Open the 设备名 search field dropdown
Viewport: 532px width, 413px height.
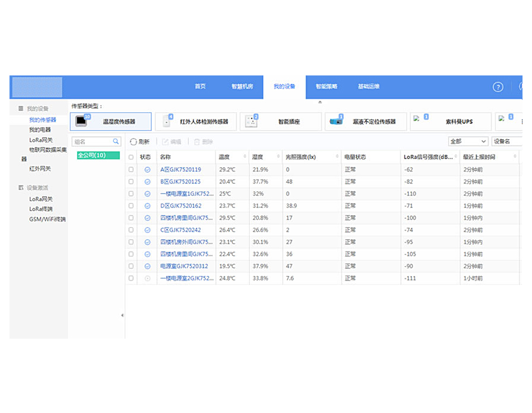pos(506,142)
